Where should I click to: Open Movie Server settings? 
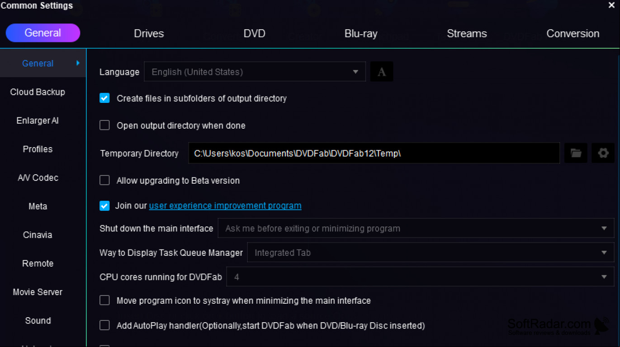[x=38, y=292]
